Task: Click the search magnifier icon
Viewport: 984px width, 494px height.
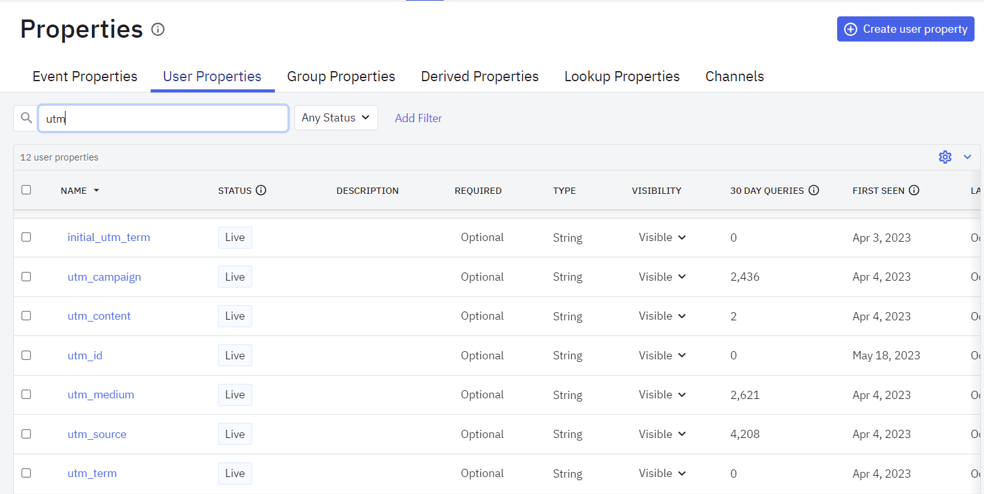Action: pyautogui.click(x=26, y=118)
